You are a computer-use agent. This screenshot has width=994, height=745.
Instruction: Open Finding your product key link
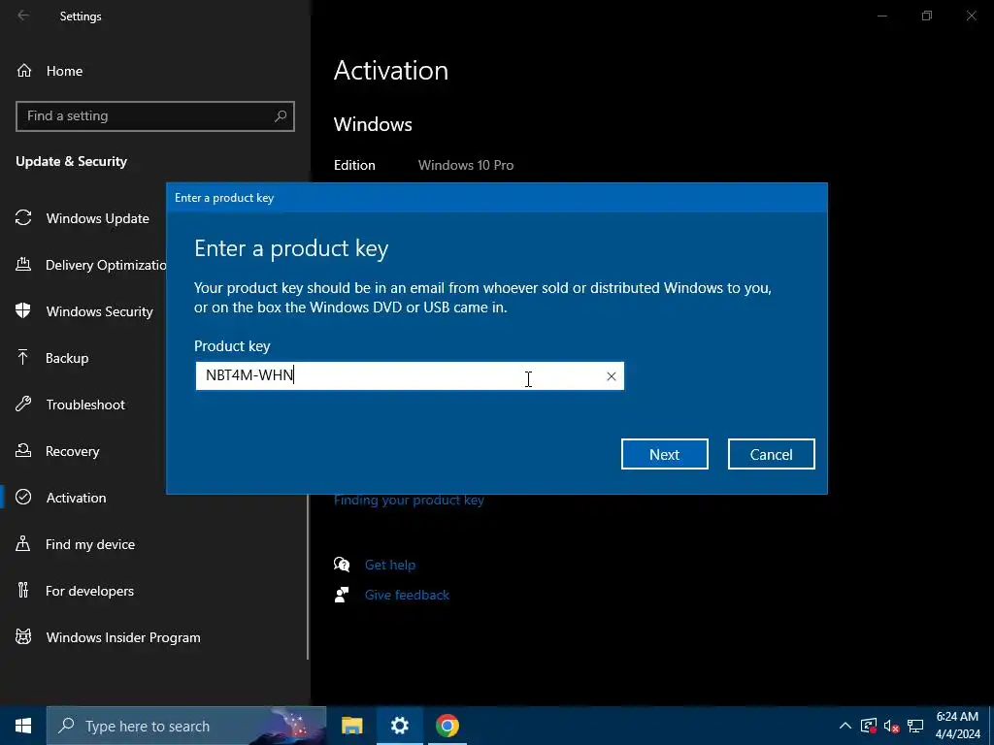tap(409, 500)
